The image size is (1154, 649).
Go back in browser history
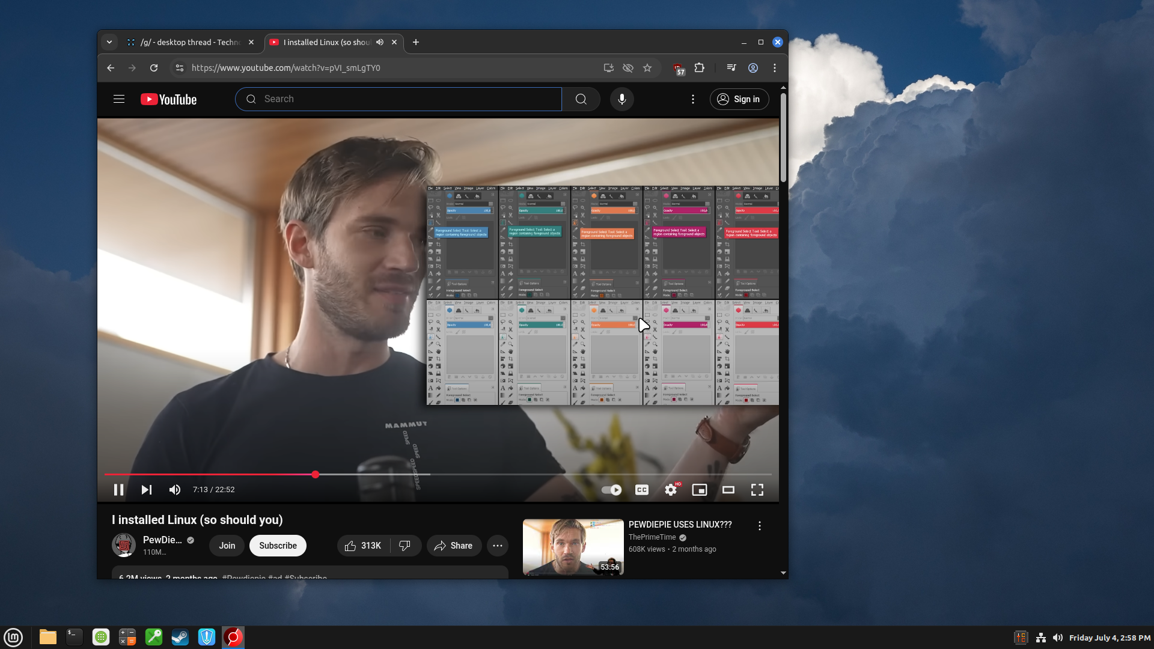(111, 68)
